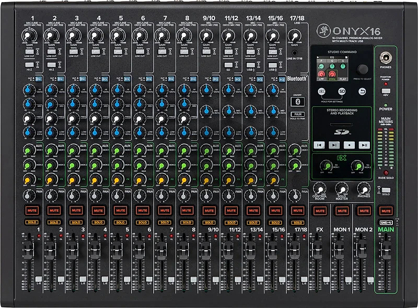This screenshot has width=418, height=308.
Task: Click the LOW 80Hz EQ knob on channel 8
Action: click(x=184, y=132)
